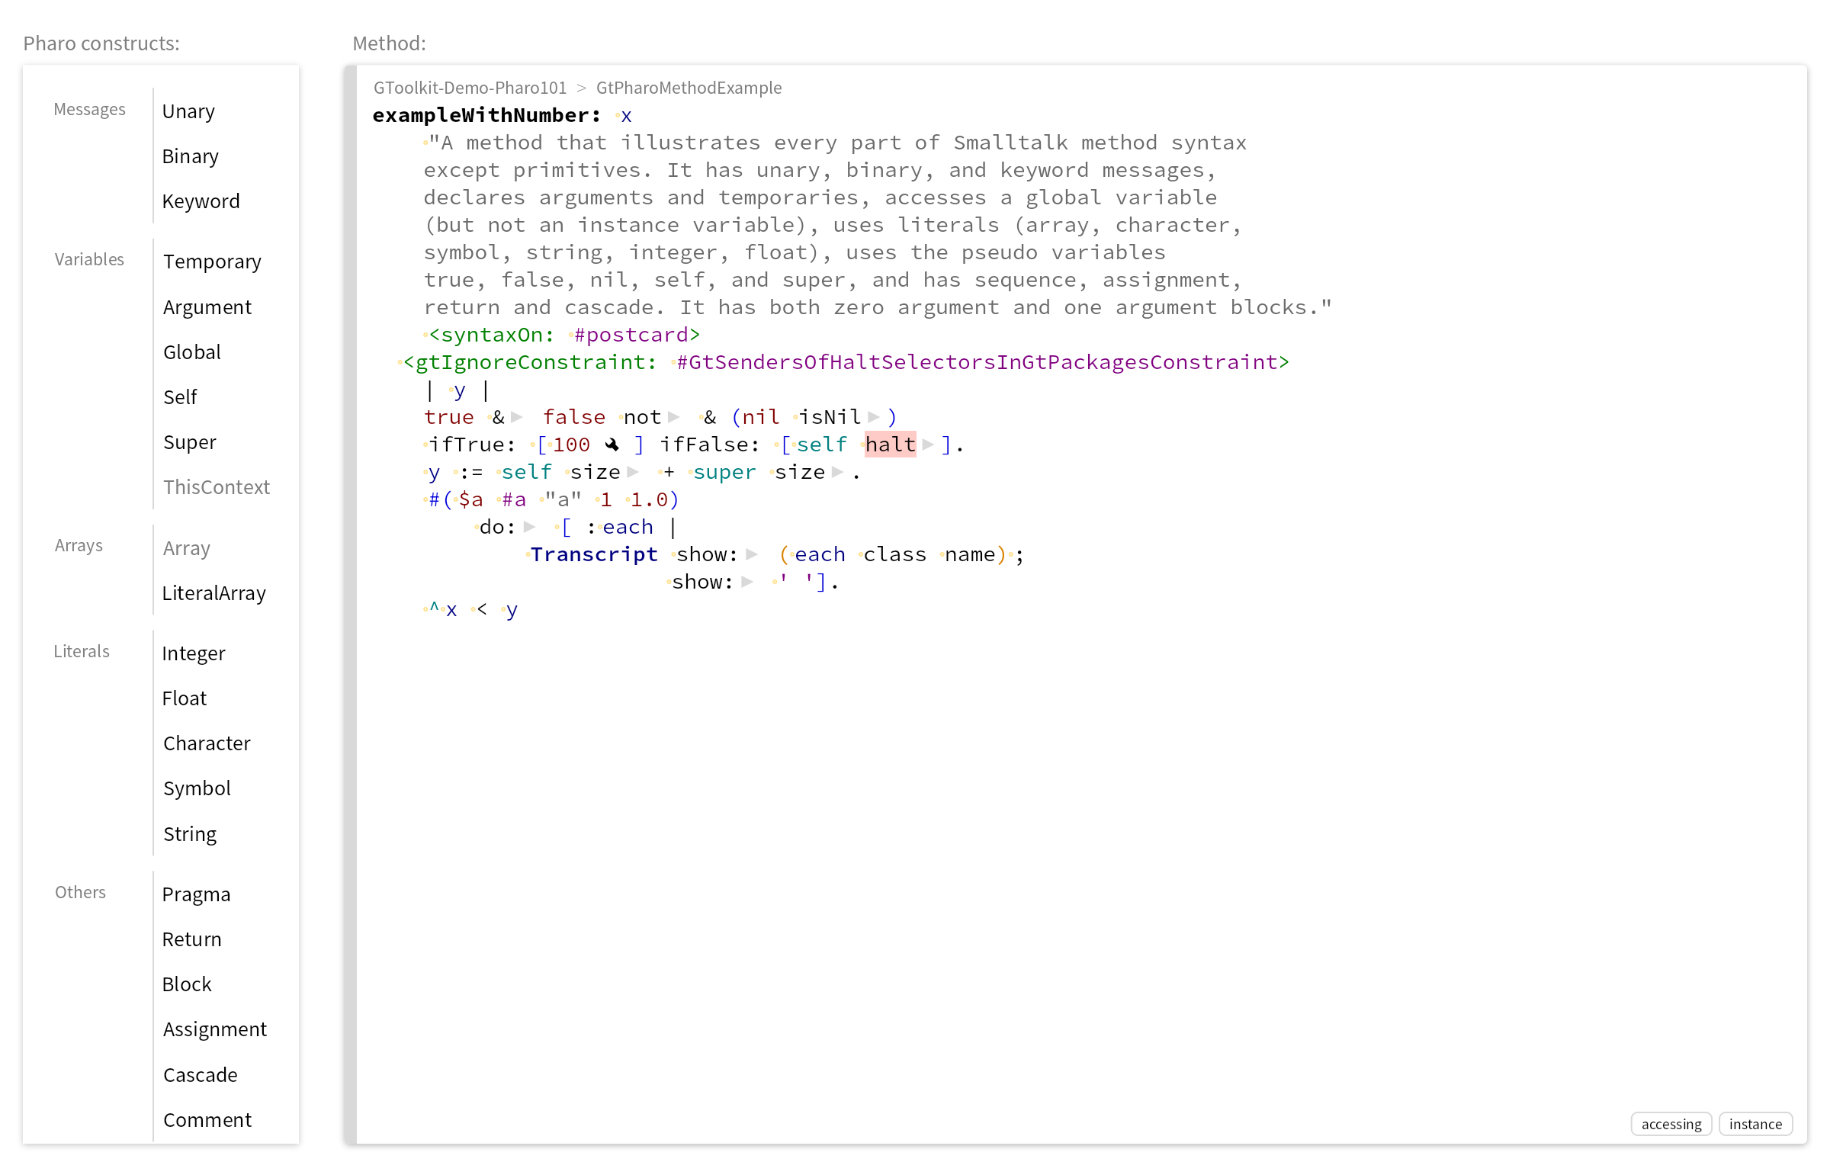Expand the triangle after 'false not'

(674, 417)
